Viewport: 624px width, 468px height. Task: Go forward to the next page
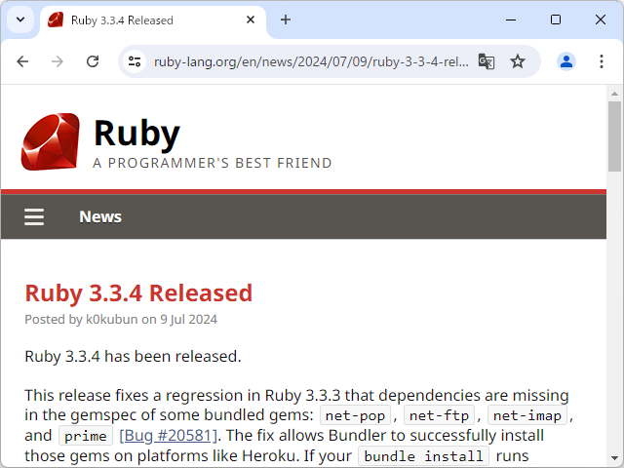58,61
